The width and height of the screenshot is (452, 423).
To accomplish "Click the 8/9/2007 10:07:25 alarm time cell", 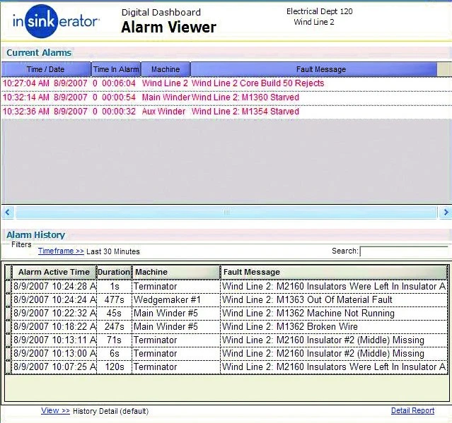I will pyautogui.click(x=54, y=367).
